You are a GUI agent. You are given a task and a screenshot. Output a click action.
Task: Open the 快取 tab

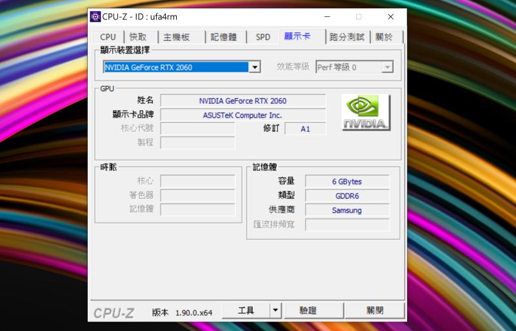[x=138, y=37]
